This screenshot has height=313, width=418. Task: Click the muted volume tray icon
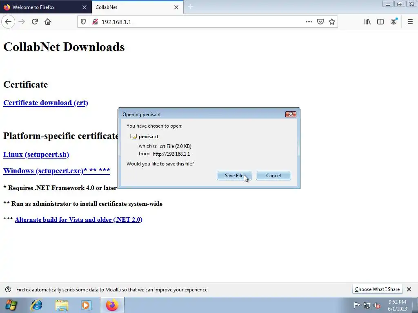coord(377,306)
